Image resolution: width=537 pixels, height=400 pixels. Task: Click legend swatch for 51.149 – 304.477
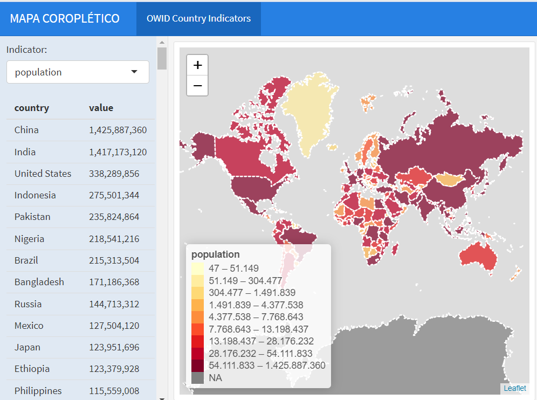pyautogui.click(x=198, y=280)
